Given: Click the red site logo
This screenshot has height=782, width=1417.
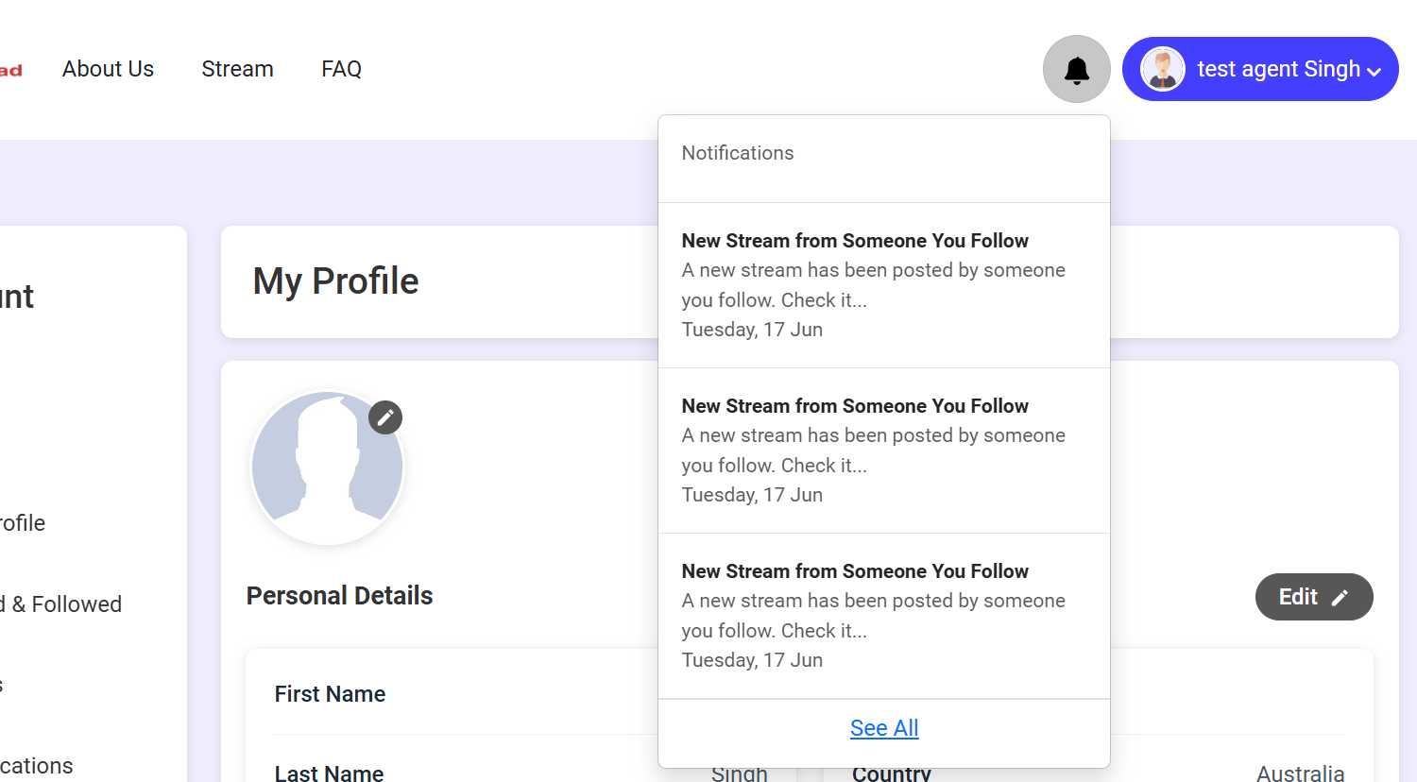Looking at the screenshot, I should (x=10, y=71).
